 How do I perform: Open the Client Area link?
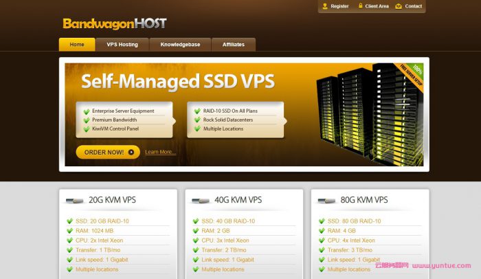click(377, 6)
